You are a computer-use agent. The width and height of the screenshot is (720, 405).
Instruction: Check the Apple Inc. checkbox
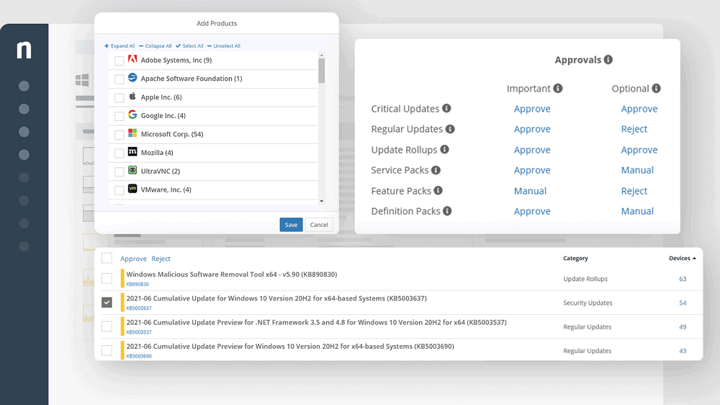(119, 97)
